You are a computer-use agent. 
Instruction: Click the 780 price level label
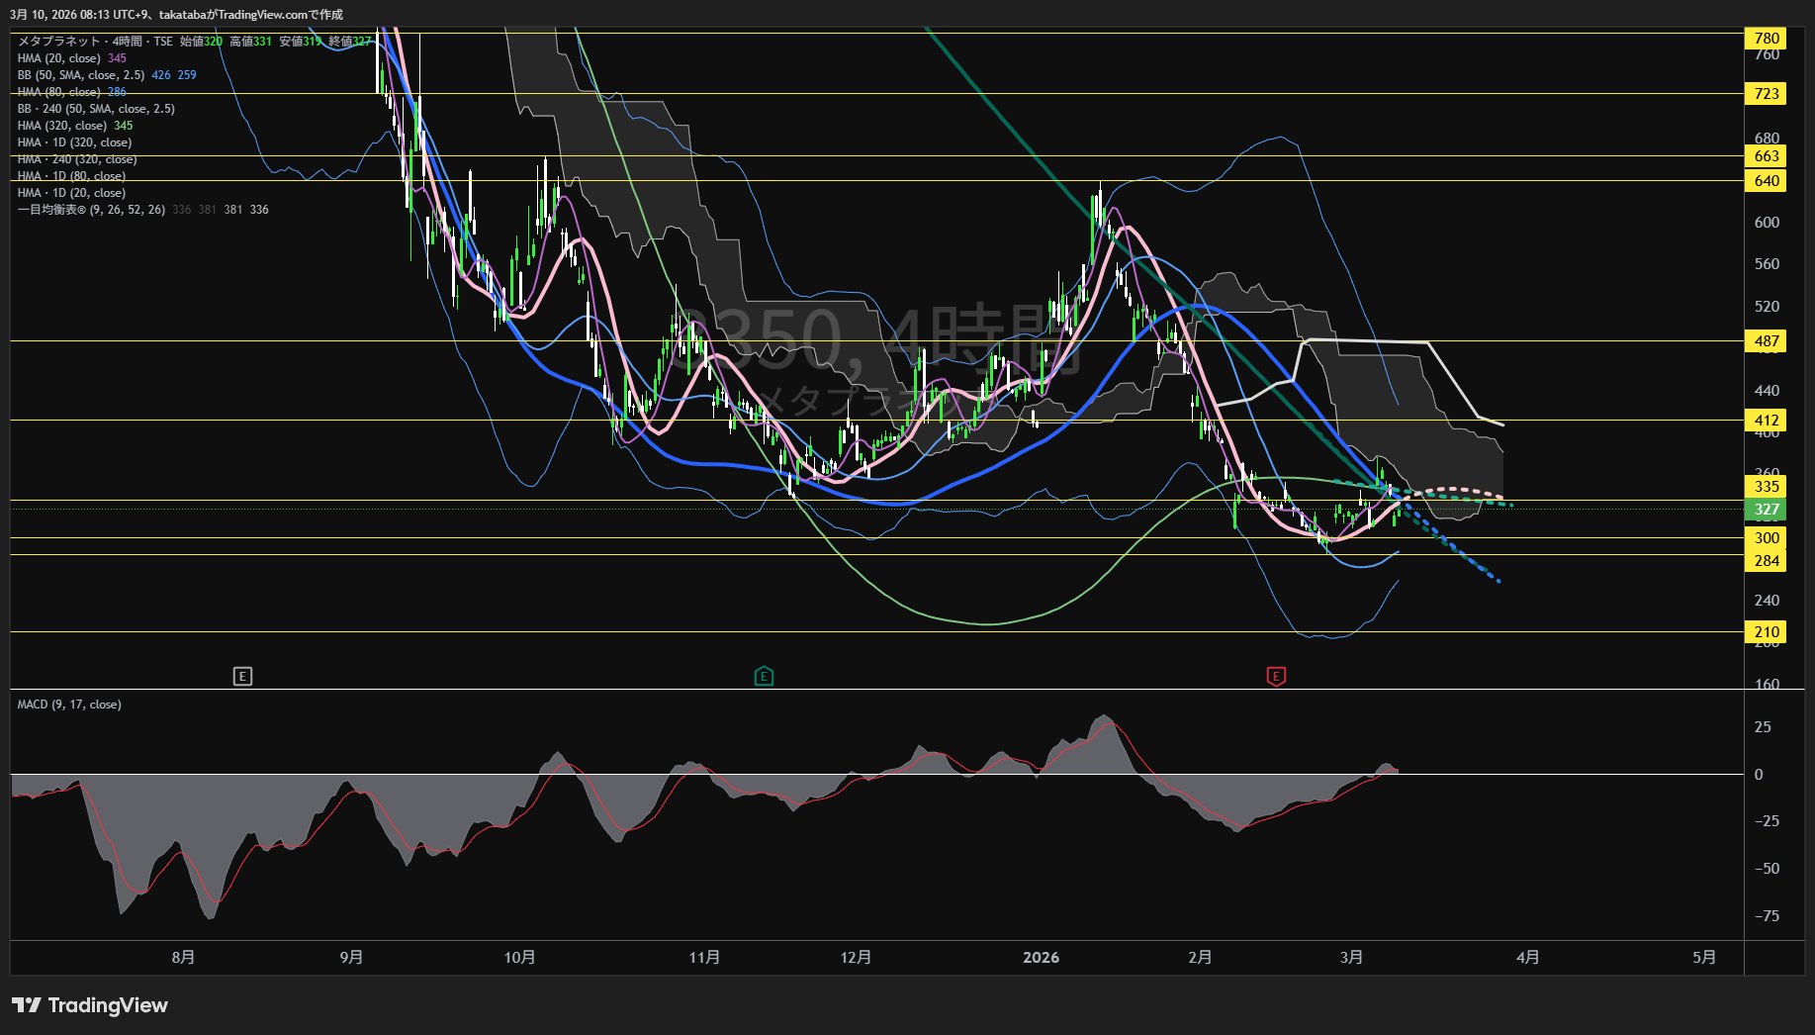1767,39
